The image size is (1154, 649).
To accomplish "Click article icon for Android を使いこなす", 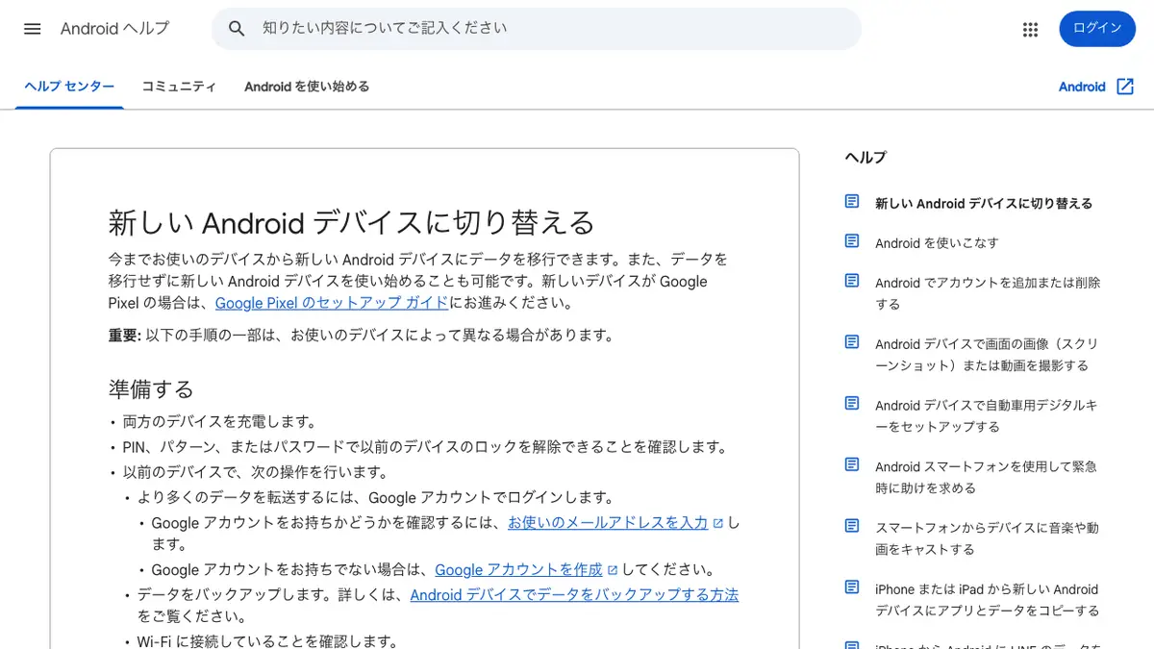I will pyautogui.click(x=852, y=241).
